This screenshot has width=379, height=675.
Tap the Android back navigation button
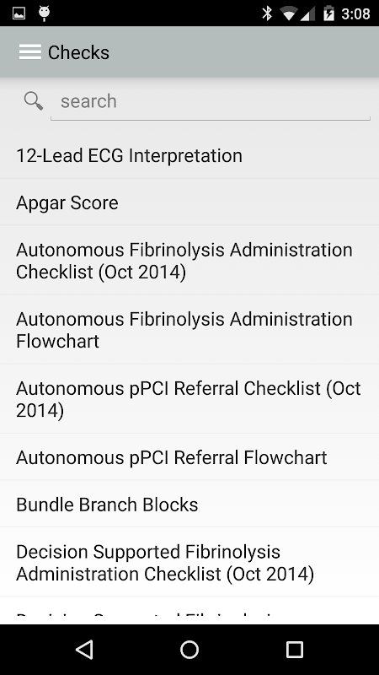84,649
